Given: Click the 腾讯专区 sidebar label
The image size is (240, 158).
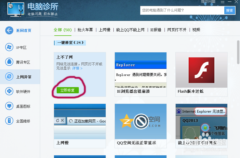Looking at the screenshot, I should tap(23, 62).
